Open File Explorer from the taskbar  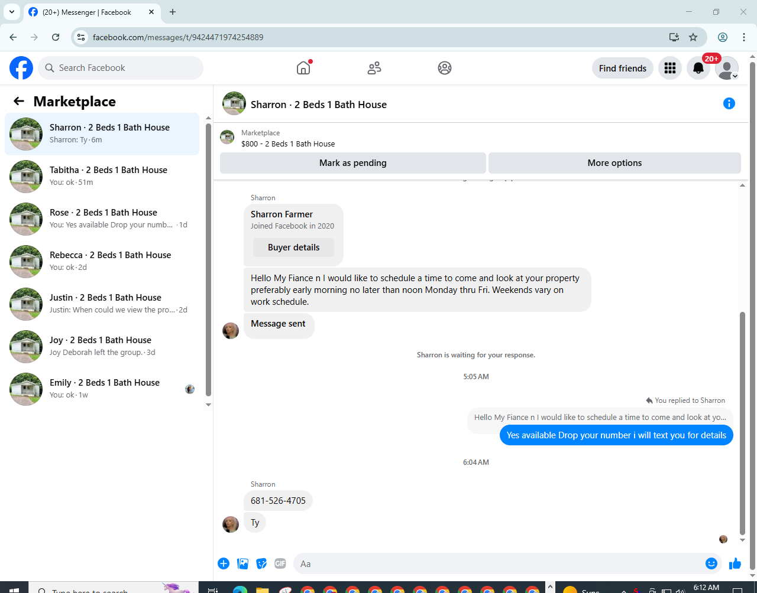pyautogui.click(x=262, y=589)
